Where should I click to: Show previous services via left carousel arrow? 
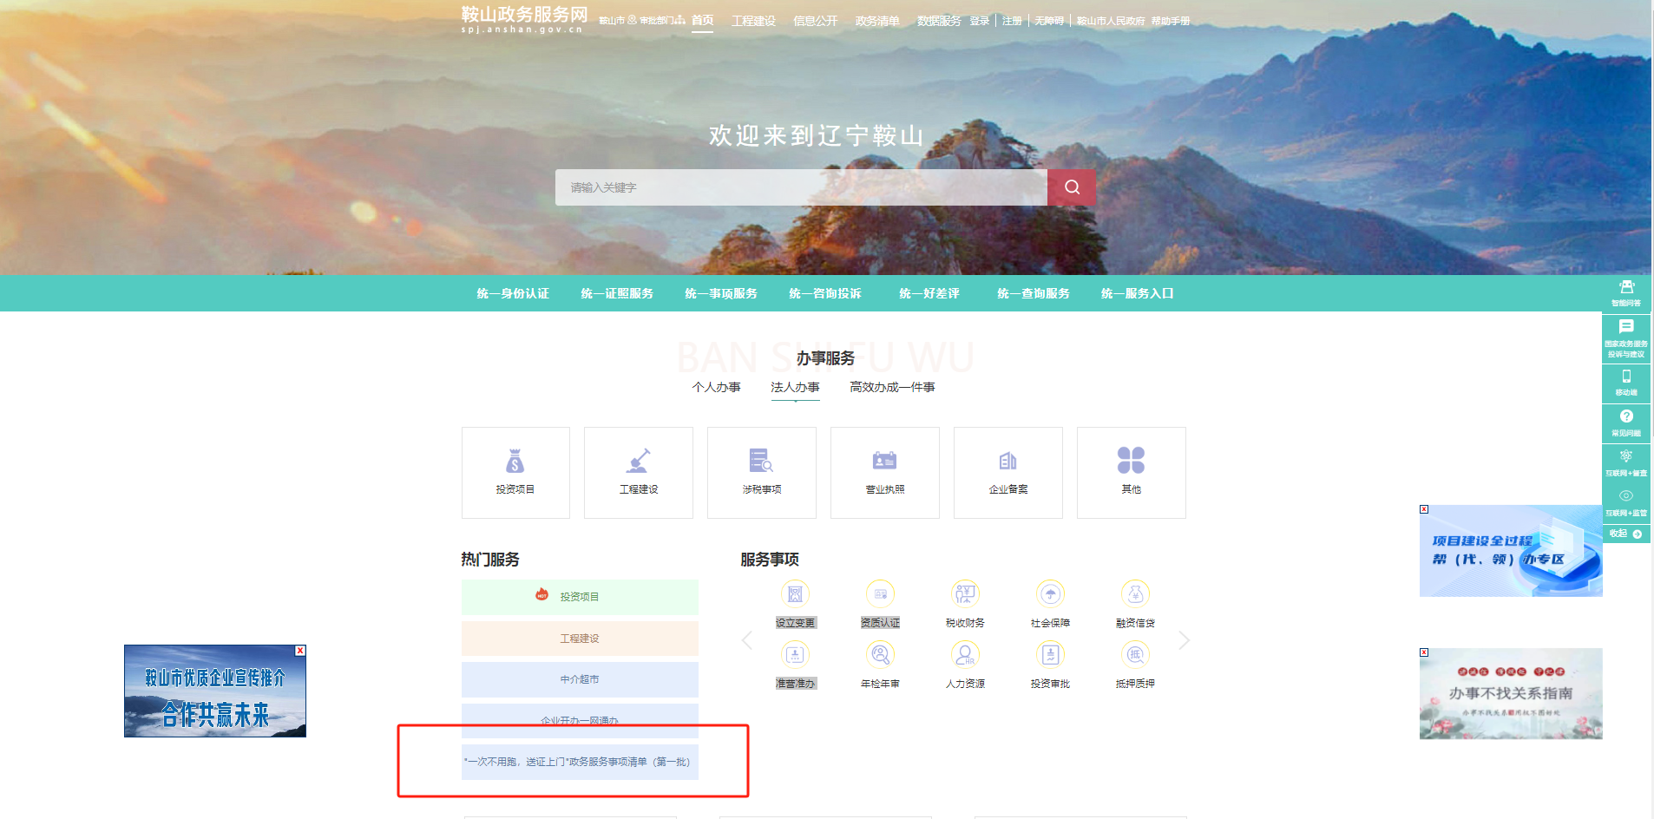[747, 640]
